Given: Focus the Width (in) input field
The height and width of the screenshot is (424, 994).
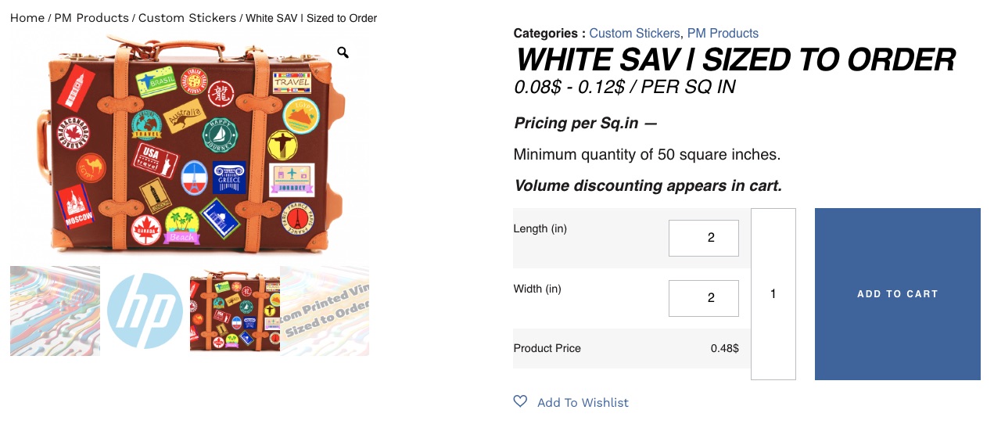Looking at the screenshot, I should click(703, 298).
